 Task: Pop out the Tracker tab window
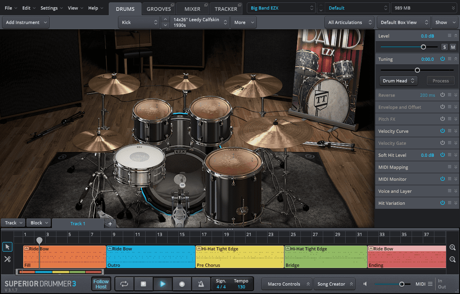click(x=240, y=5)
